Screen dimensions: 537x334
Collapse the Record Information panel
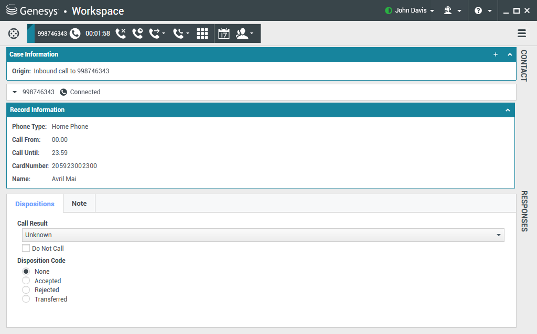pyautogui.click(x=508, y=110)
